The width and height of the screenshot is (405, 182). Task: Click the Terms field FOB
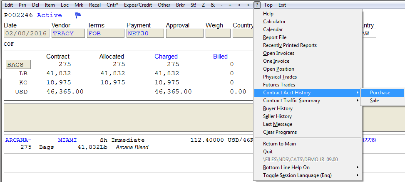(106, 33)
